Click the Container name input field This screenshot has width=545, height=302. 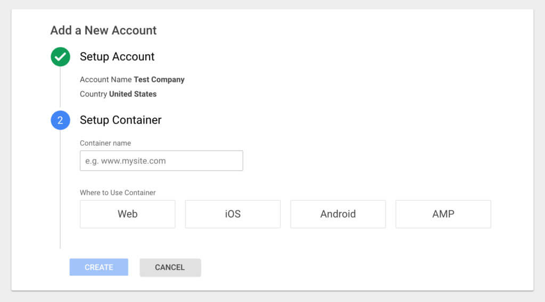pyautogui.click(x=161, y=161)
